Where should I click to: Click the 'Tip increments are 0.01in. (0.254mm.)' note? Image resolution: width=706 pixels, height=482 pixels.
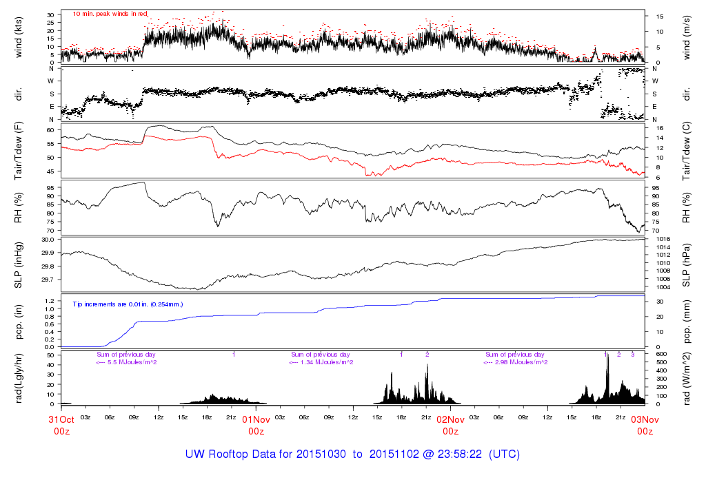coord(128,304)
